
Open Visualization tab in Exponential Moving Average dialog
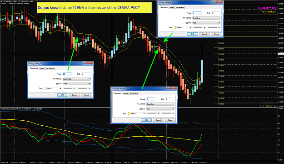click(50, 68)
